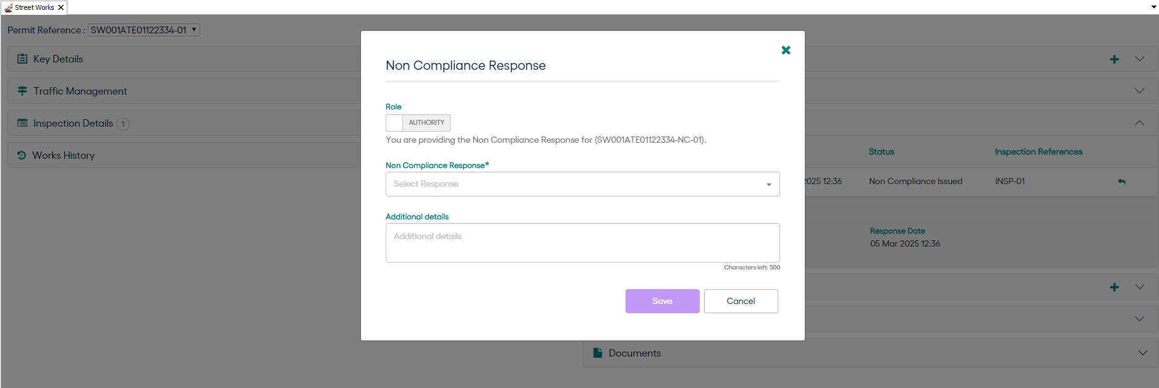Screen dimensions: 1159x388
Task: Click the reply arrow icon for INSP-01
Action: pos(1121,182)
